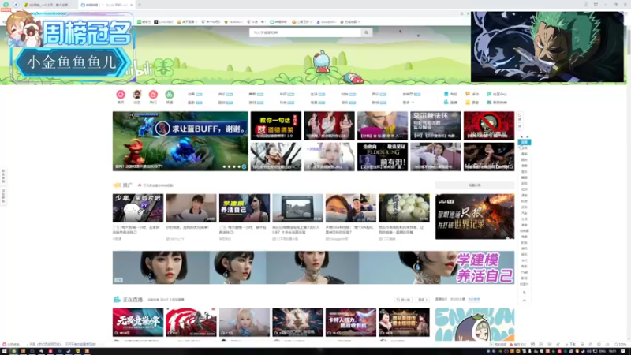Open the clock in the system tray
Viewport: 631px width, 355px height.
point(613,351)
